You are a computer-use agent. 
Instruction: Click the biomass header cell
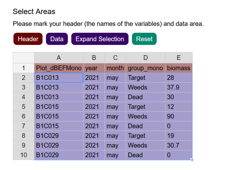179,68
